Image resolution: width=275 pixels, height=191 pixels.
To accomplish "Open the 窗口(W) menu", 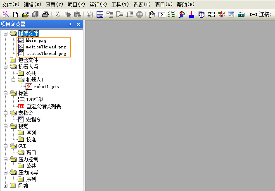I will pyautogui.click(x=164, y=5).
